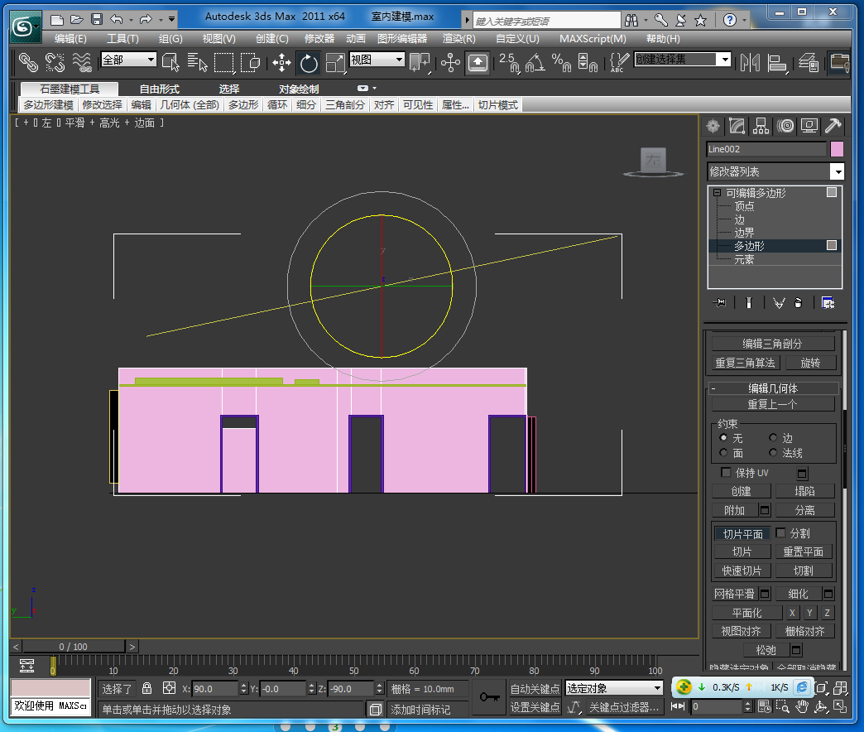Screen dimensions: 864x732
Task: Select the Rotate tool in main toolbar
Action: tap(309, 63)
